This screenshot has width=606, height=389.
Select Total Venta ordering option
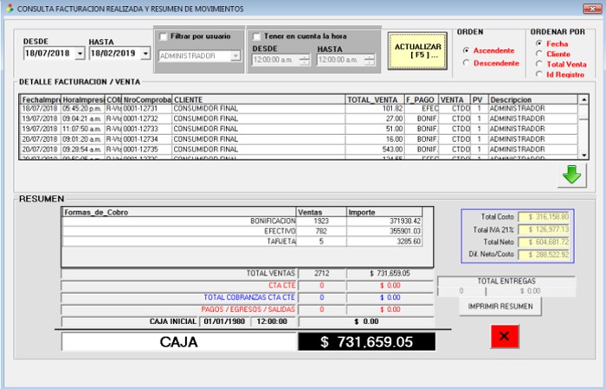point(540,64)
